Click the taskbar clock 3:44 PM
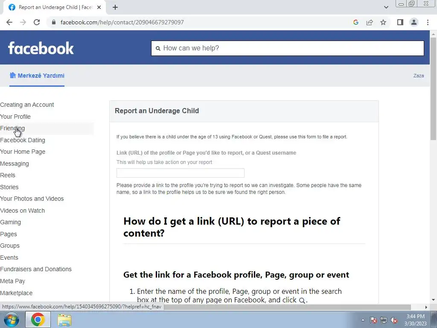 [x=415, y=316]
